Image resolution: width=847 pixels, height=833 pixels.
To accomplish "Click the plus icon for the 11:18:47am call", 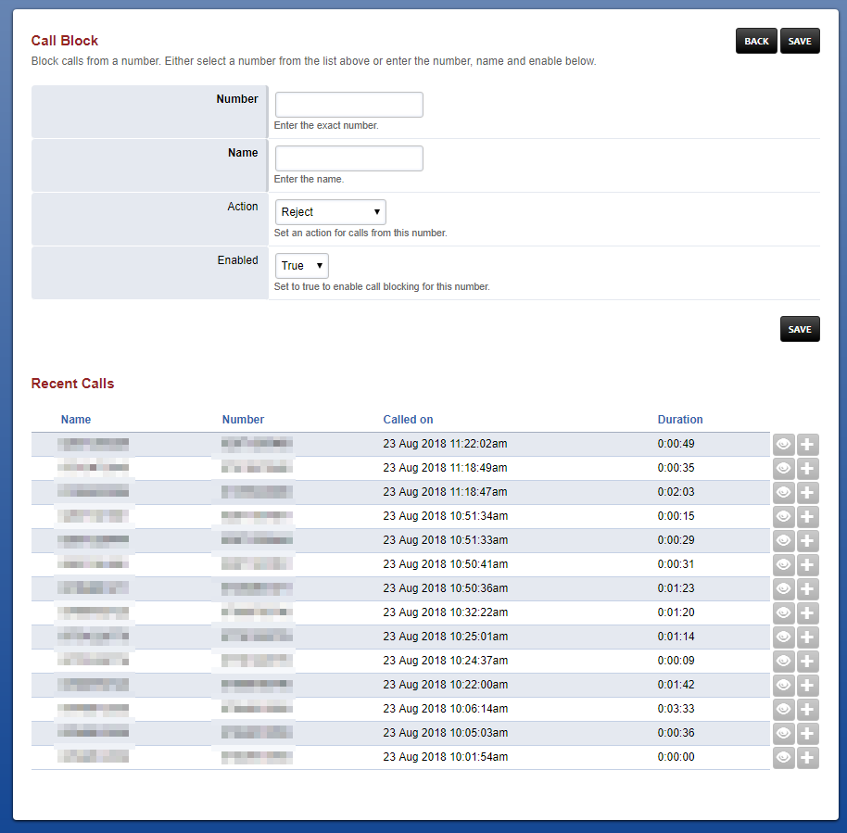I will click(807, 493).
